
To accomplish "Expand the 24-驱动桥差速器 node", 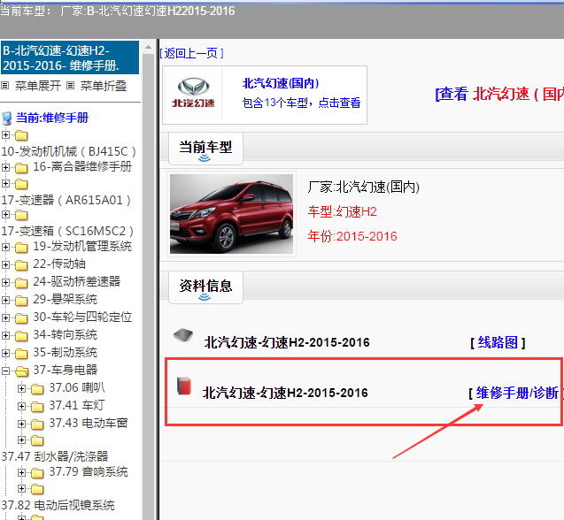I will point(5,282).
